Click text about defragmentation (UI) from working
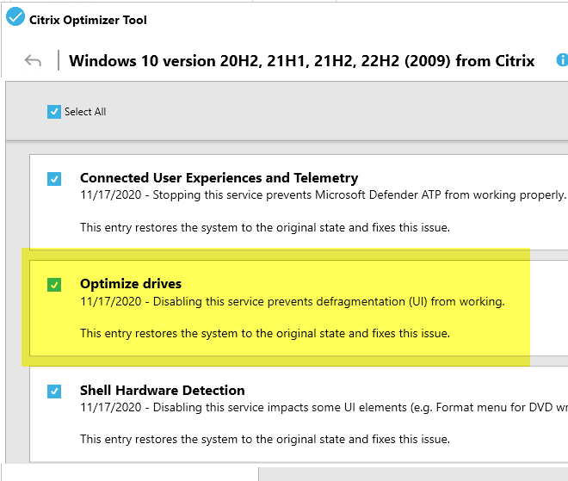 293,301
